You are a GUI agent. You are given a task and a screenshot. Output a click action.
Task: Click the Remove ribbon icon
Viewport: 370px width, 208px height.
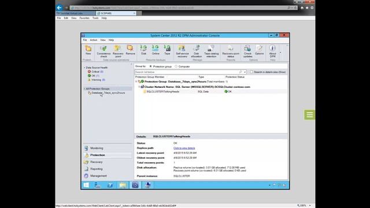[x=130, y=50]
